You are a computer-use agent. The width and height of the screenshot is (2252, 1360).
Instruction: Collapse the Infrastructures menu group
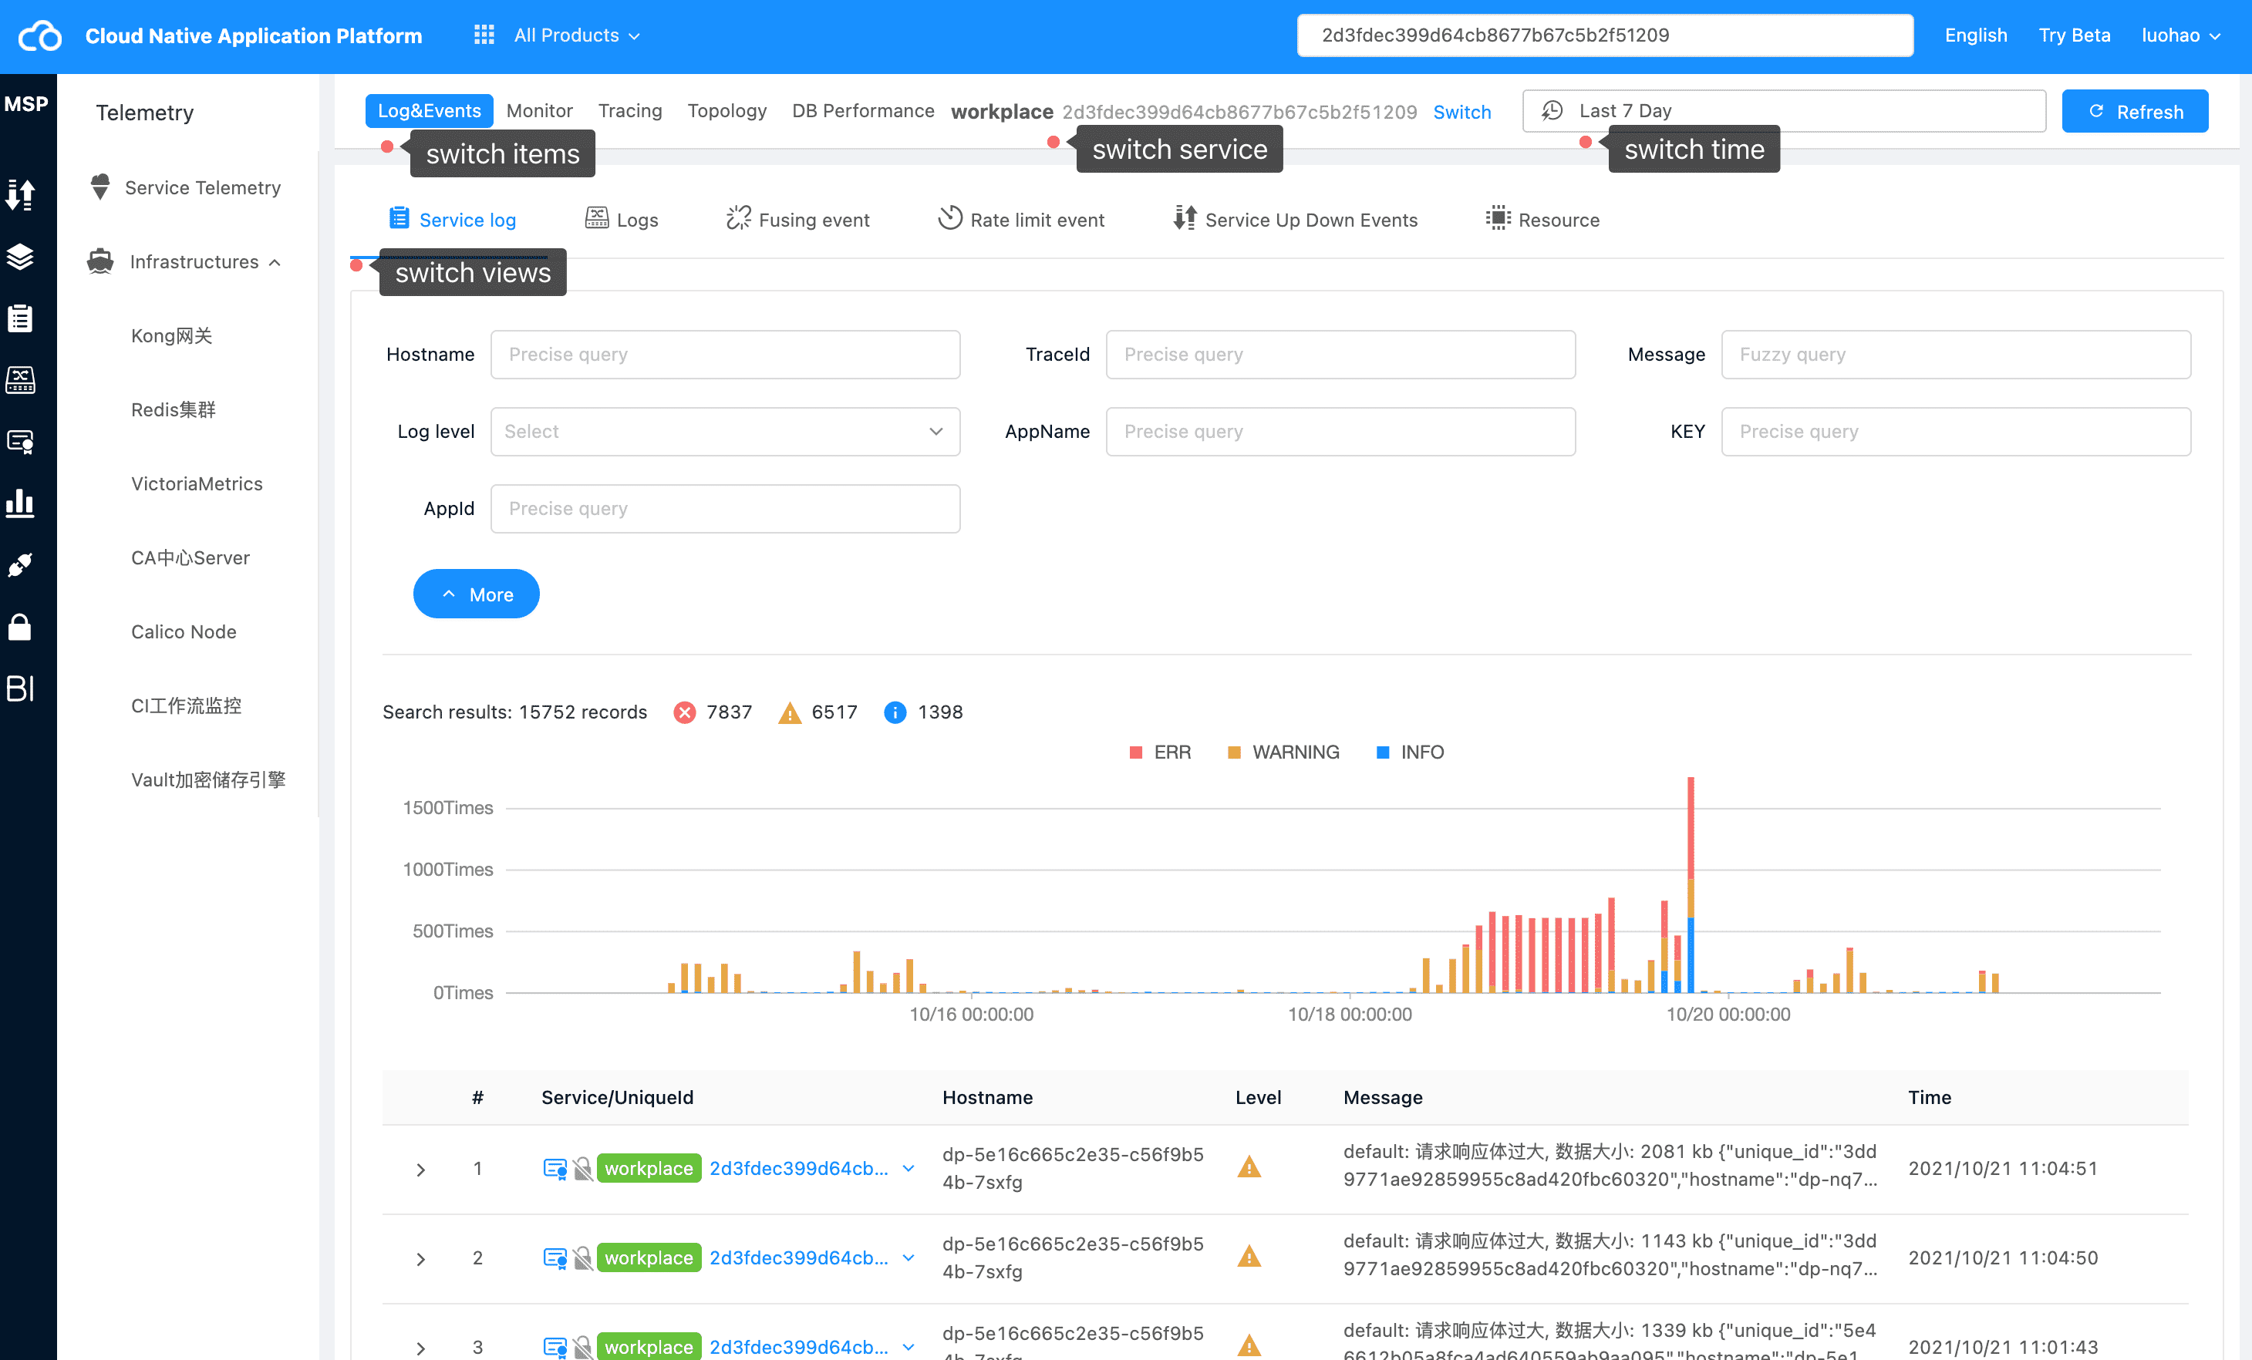point(275,263)
